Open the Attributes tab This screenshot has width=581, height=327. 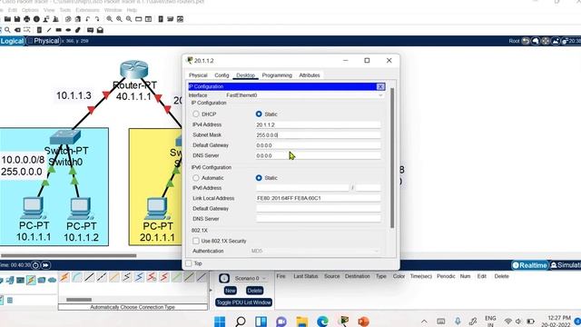tap(310, 75)
